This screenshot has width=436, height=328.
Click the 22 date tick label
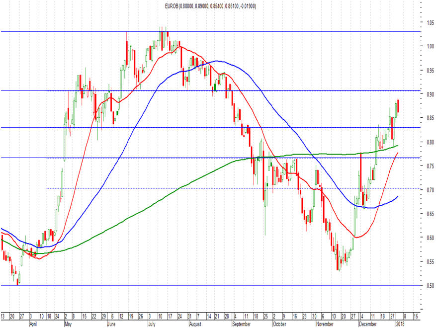(x=94, y=317)
